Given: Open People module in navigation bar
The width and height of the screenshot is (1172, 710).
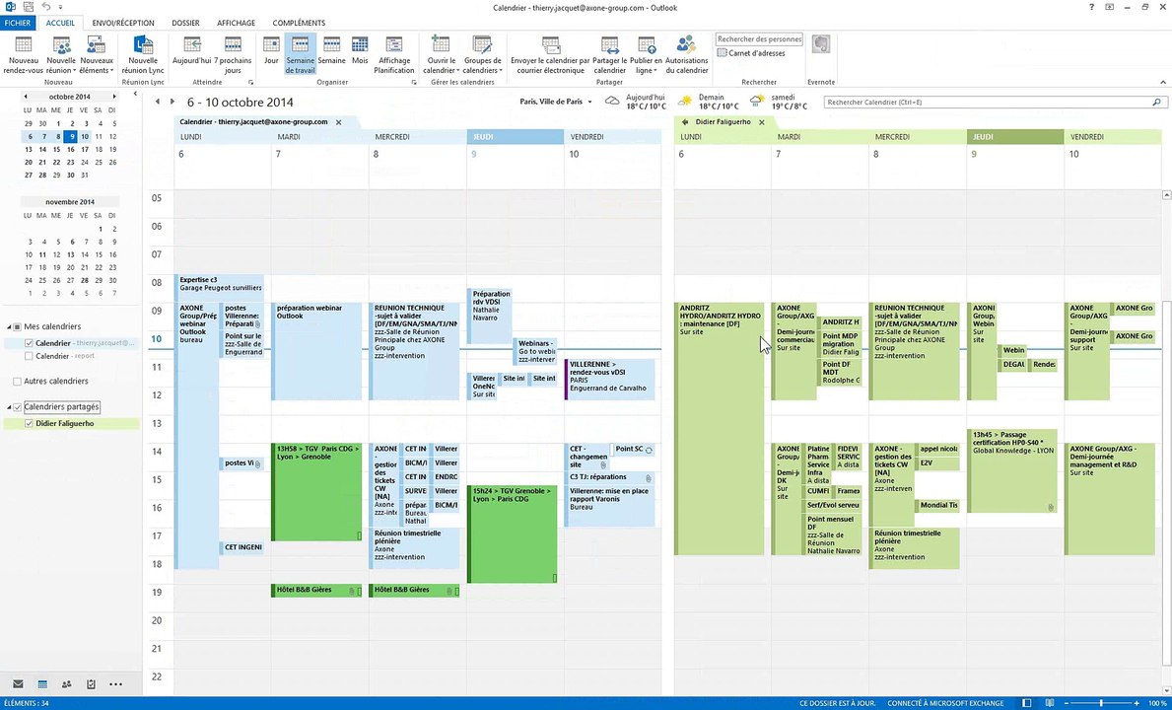Looking at the screenshot, I should point(66,683).
